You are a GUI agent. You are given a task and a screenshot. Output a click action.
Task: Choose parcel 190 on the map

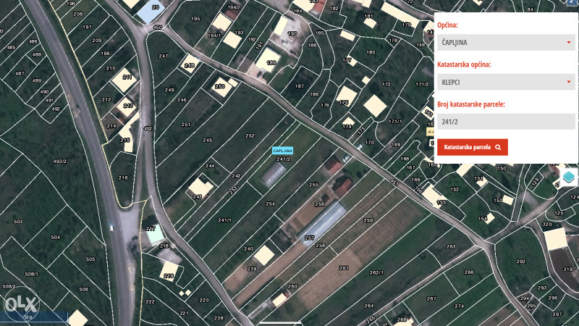tap(292, 33)
